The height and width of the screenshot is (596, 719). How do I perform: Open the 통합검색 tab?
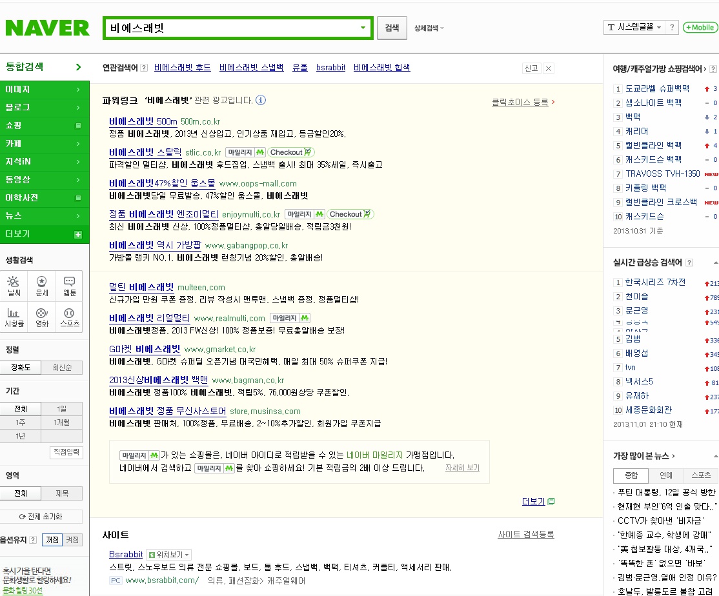pyautogui.click(x=45, y=67)
